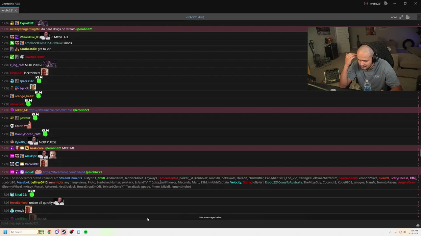Click the chat scrollbar
The height and width of the screenshot is (236, 421).
coord(420,153)
